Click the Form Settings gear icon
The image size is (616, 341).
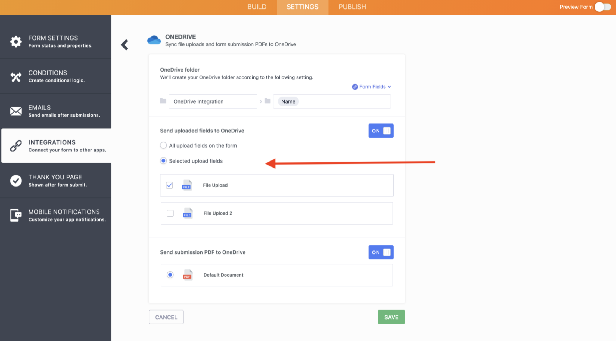click(x=16, y=42)
